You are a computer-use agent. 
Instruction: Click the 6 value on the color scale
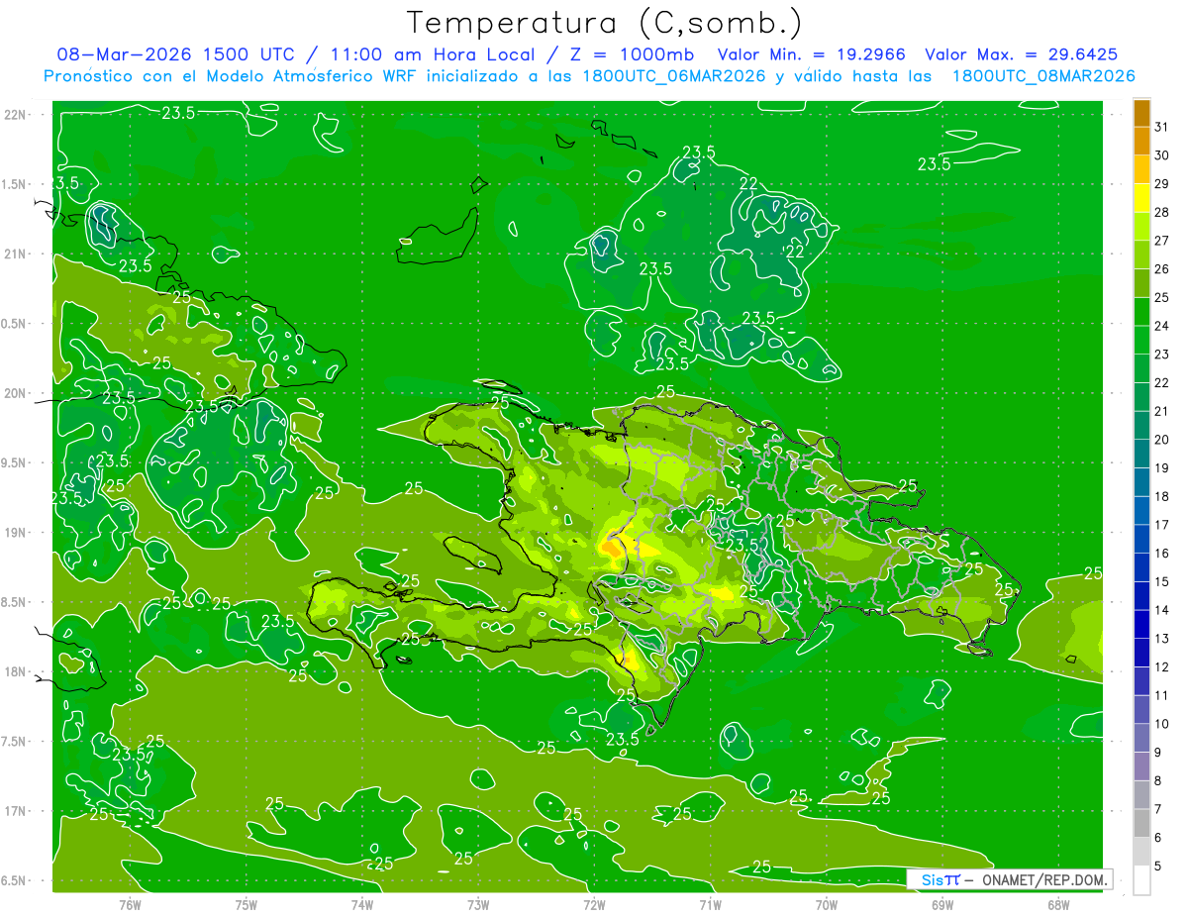click(x=1157, y=838)
